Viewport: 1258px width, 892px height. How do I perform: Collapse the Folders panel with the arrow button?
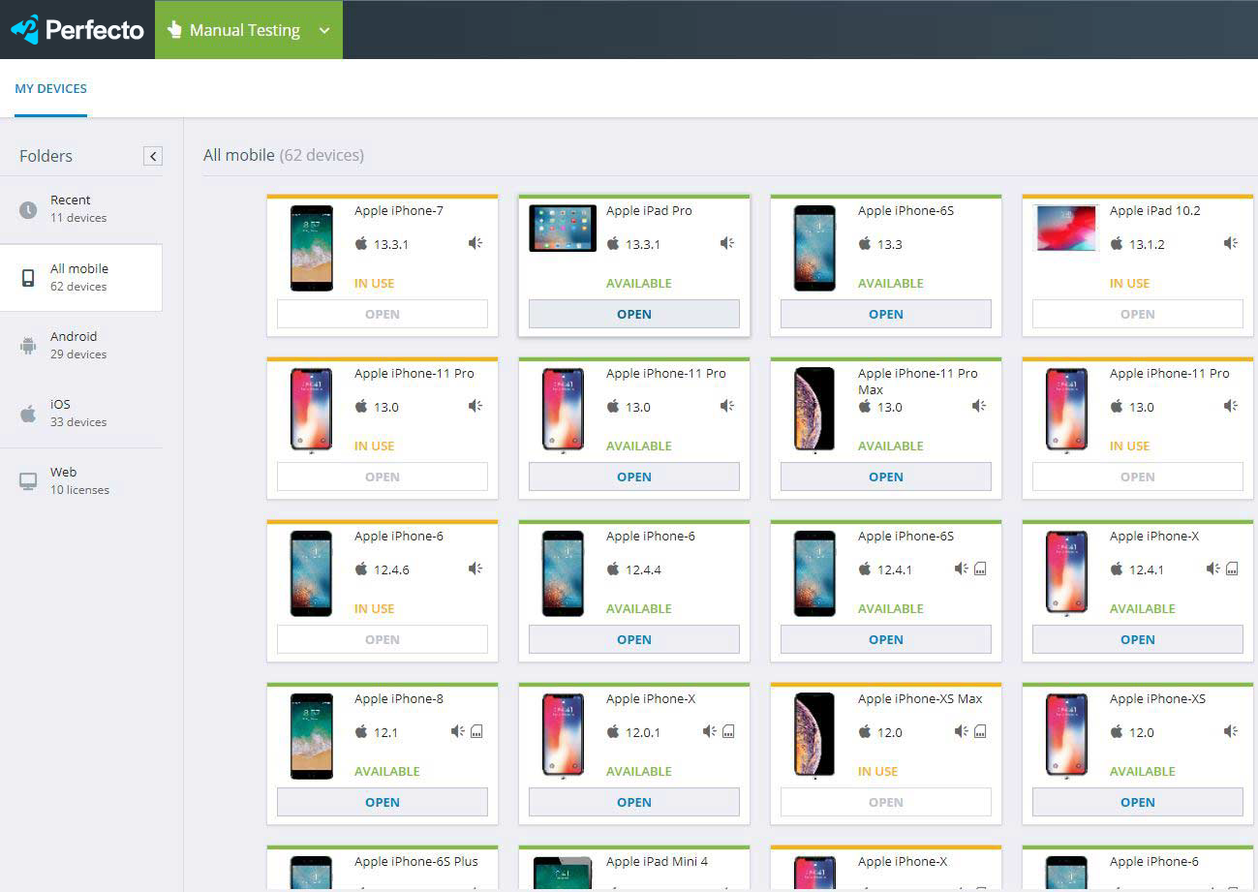[x=153, y=156]
